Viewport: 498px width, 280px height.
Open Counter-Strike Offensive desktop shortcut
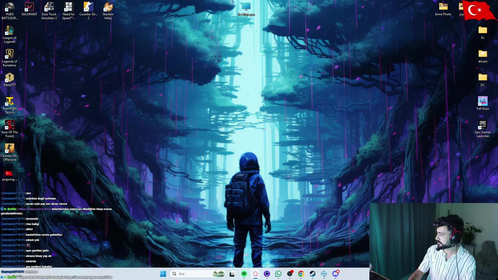(10, 152)
